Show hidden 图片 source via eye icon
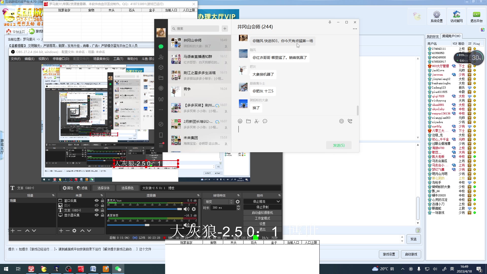 point(97,205)
